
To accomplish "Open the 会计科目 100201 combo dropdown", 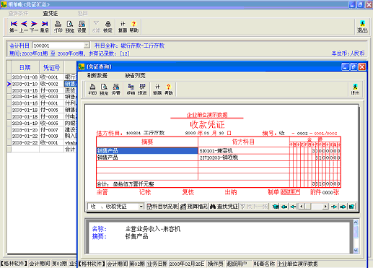I will pos(87,46).
